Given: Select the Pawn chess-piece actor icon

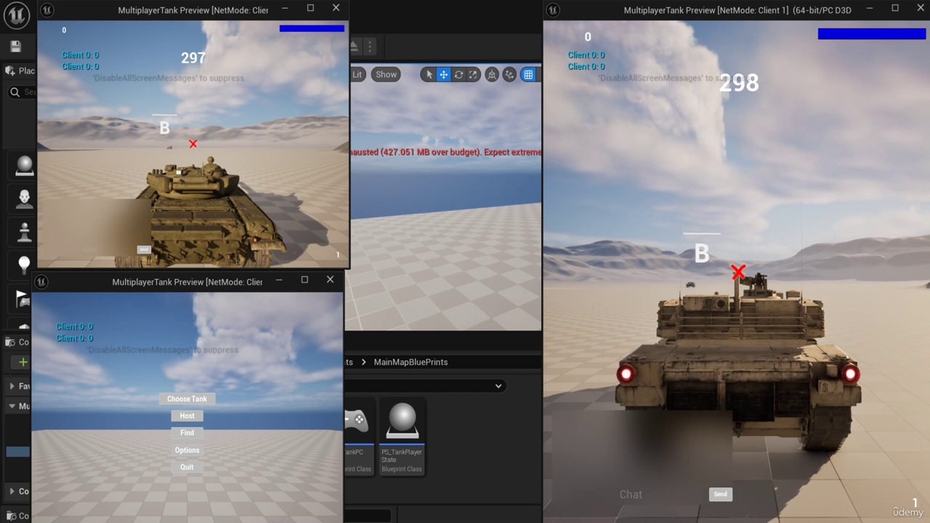Looking at the screenshot, I should (25, 232).
